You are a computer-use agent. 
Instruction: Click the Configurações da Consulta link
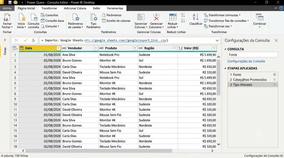(246, 61)
